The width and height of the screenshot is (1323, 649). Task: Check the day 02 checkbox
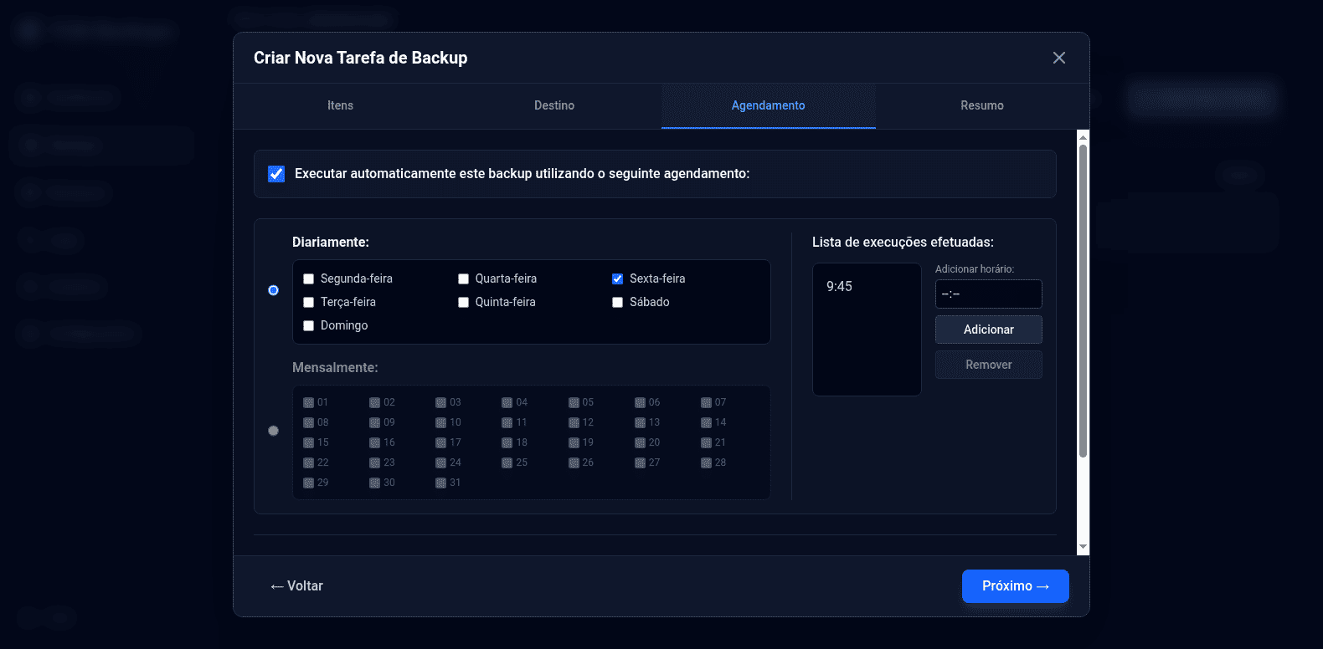(x=374, y=403)
